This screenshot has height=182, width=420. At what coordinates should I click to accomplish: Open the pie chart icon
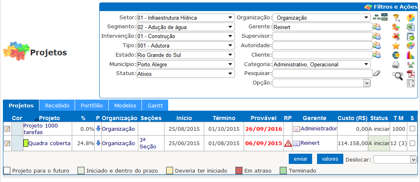[411, 45]
